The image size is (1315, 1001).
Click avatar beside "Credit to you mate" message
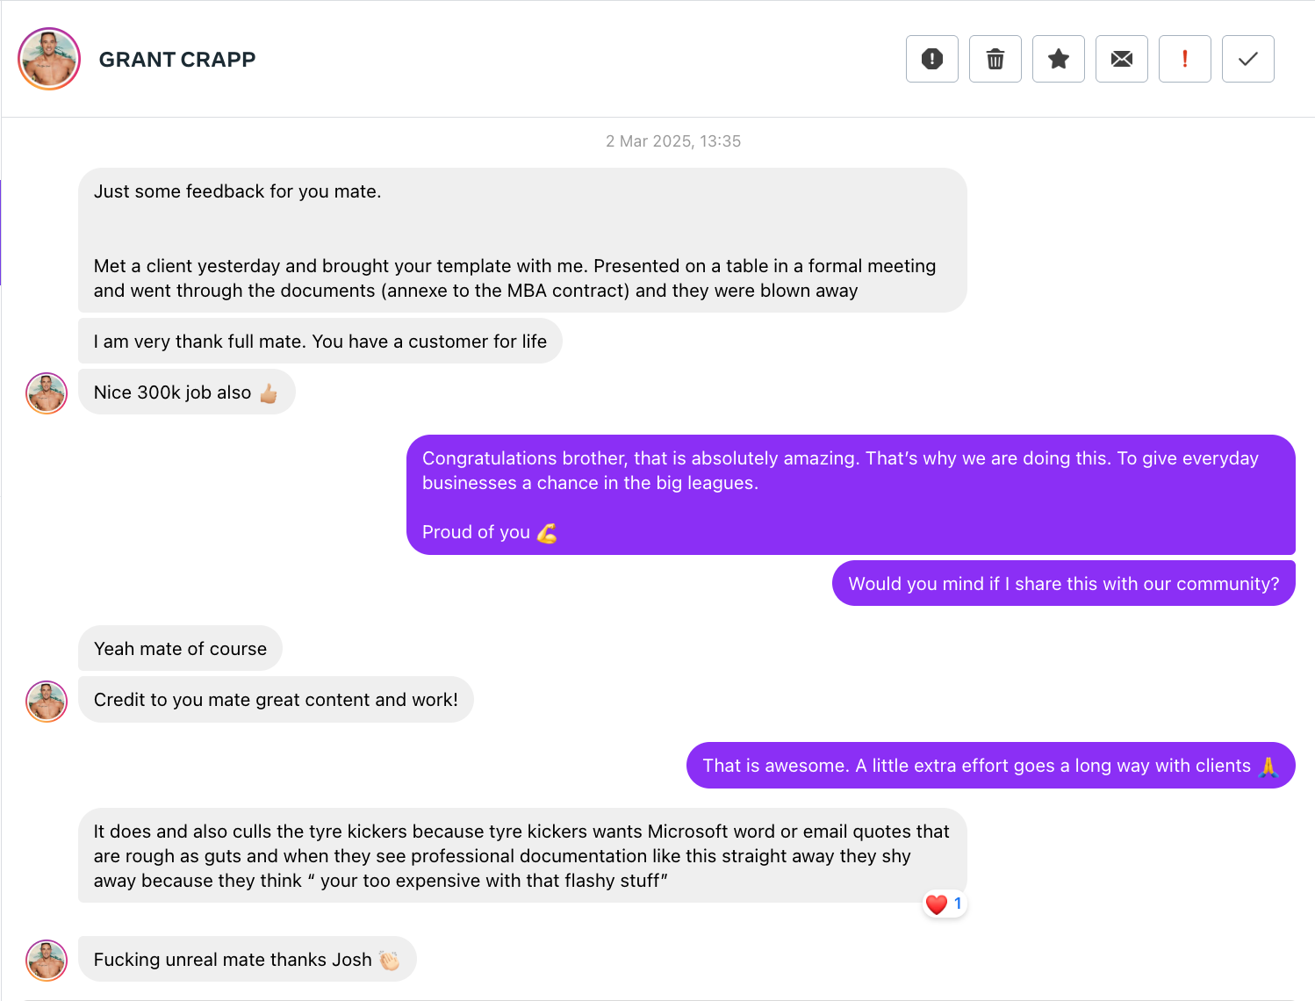point(47,702)
